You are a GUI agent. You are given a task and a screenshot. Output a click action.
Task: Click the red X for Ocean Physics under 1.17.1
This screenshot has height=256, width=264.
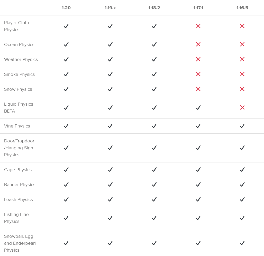[198, 44]
